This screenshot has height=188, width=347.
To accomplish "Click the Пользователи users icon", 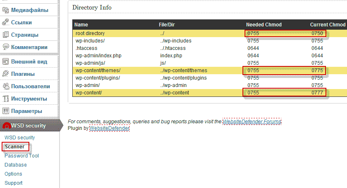I will tap(6, 86).
